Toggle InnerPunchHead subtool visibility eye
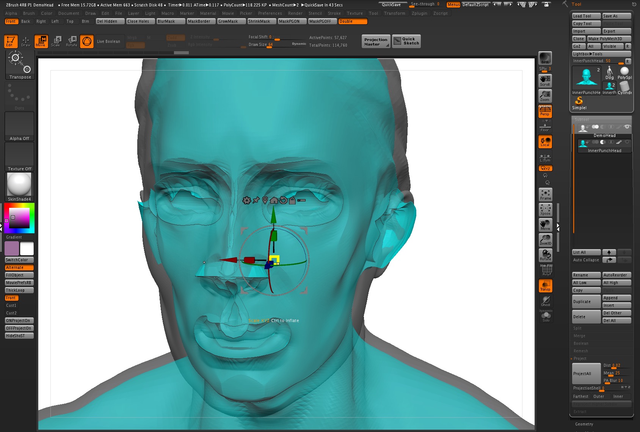Image resolution: width=640 pixels, height=432 pixels. [627, 142]
